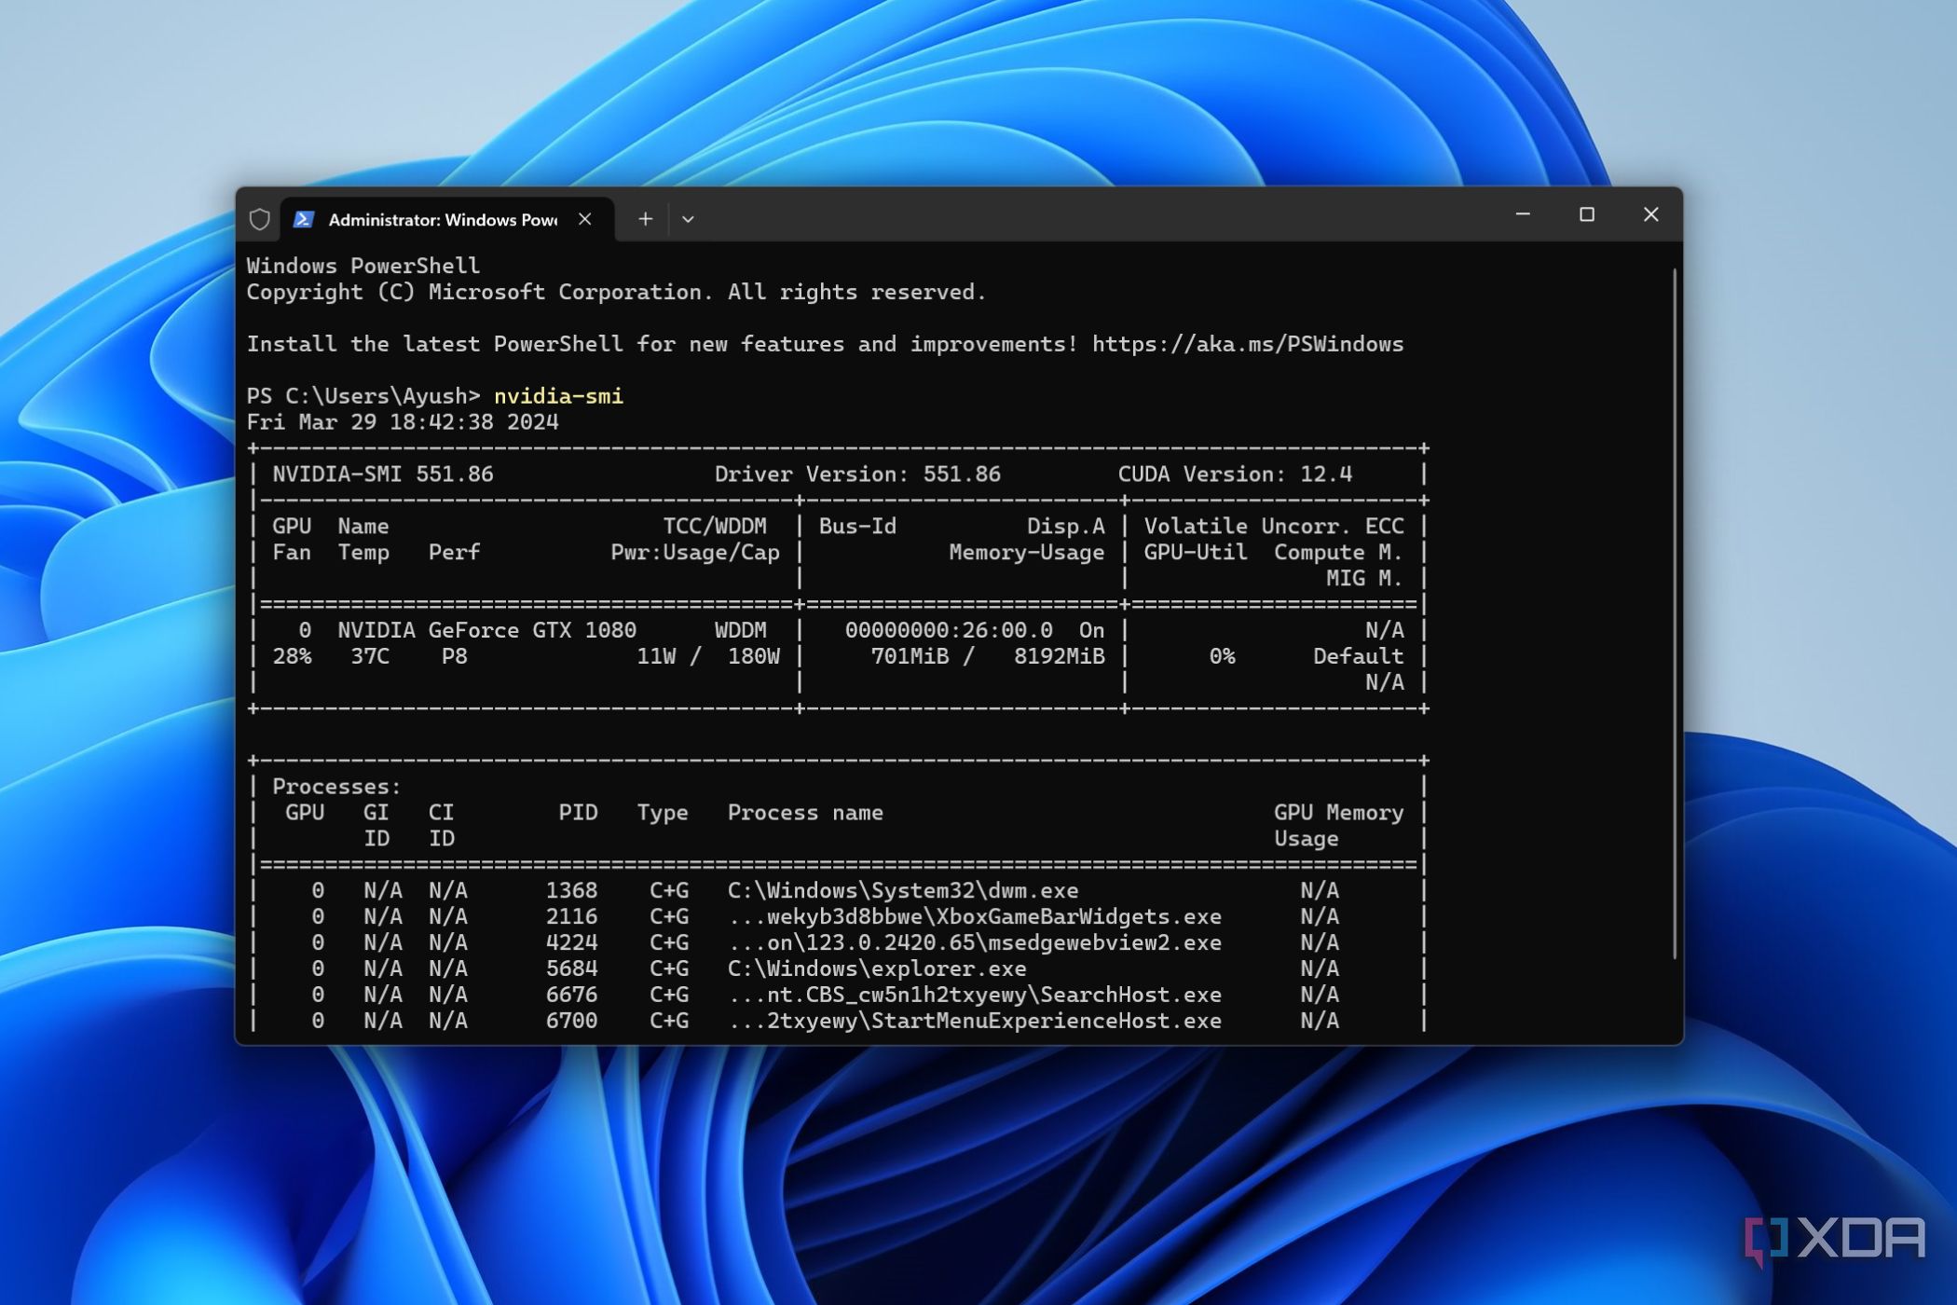
Task: Minimize the terminal window
Action: pos(1523,214)
